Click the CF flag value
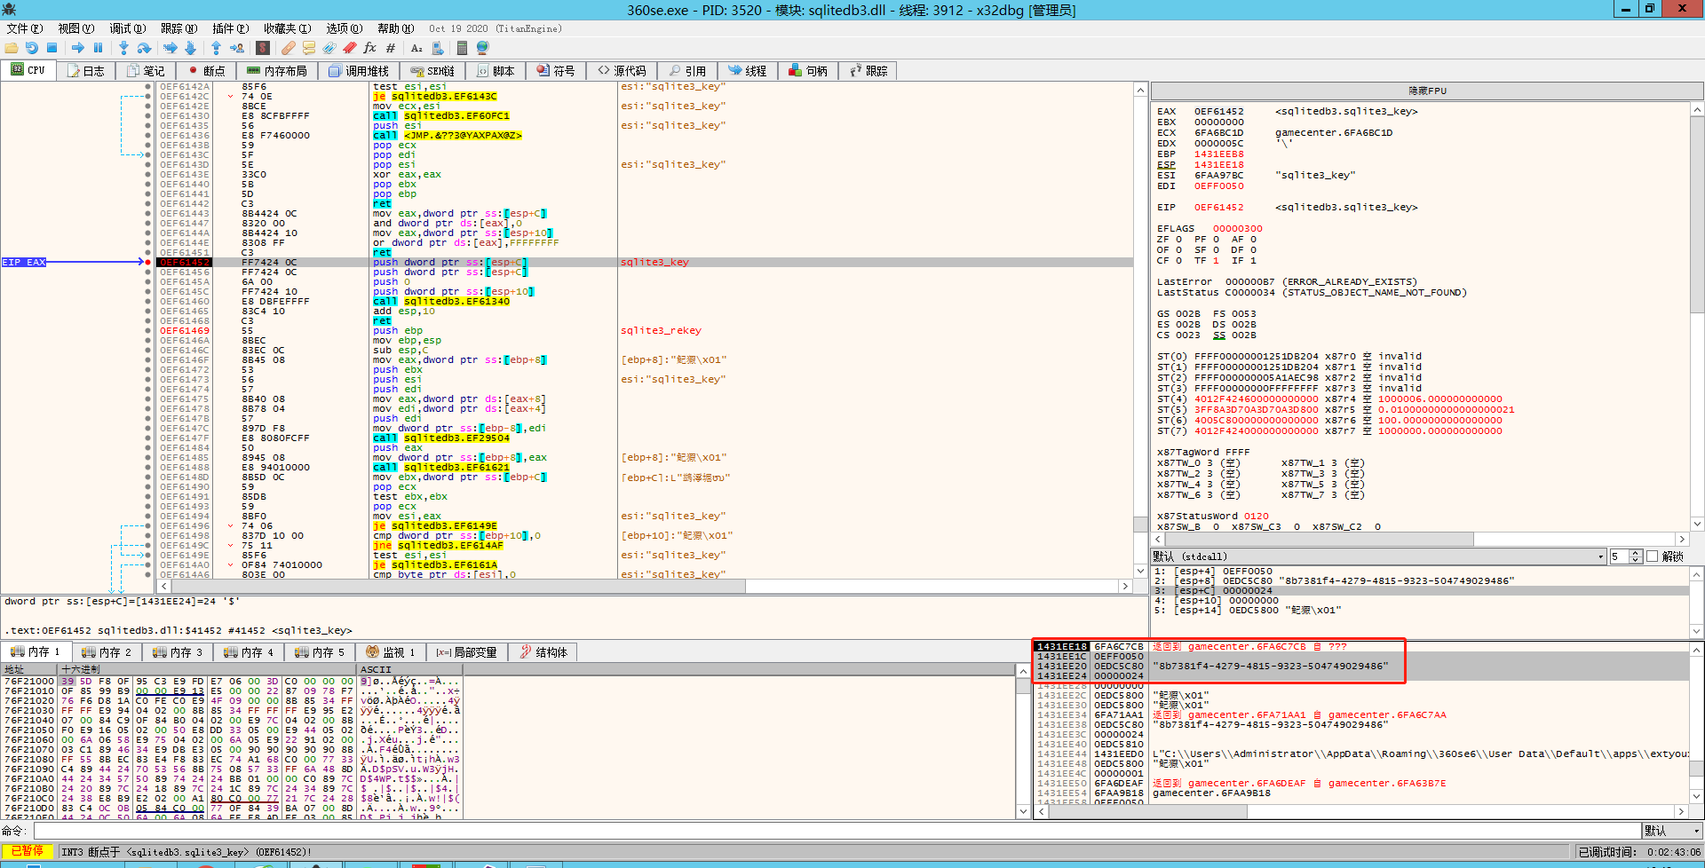This screenshot has width=1705, height=868. (1178, 260)
